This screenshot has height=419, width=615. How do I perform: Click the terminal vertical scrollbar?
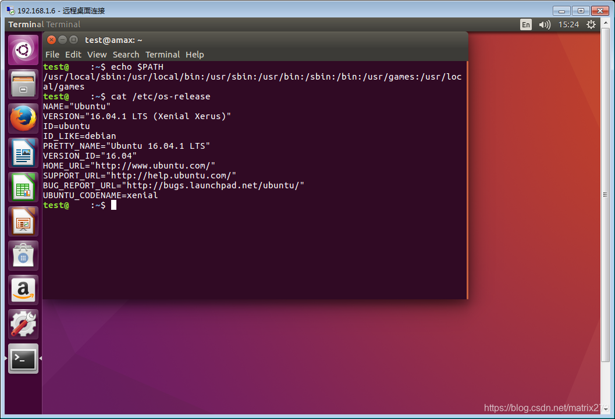[x=467, y=180]
